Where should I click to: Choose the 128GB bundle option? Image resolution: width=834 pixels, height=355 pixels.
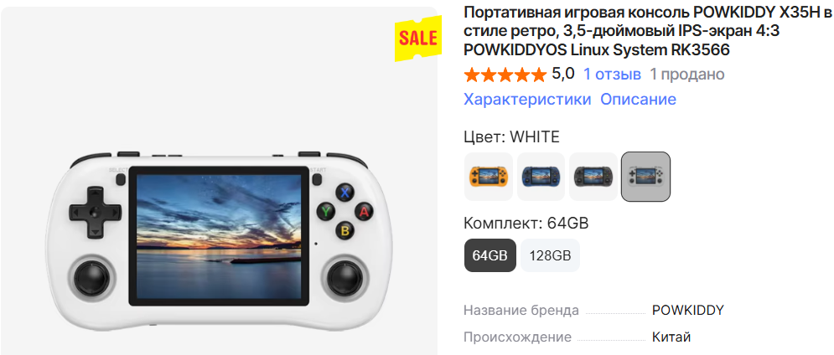click(550, 255)
